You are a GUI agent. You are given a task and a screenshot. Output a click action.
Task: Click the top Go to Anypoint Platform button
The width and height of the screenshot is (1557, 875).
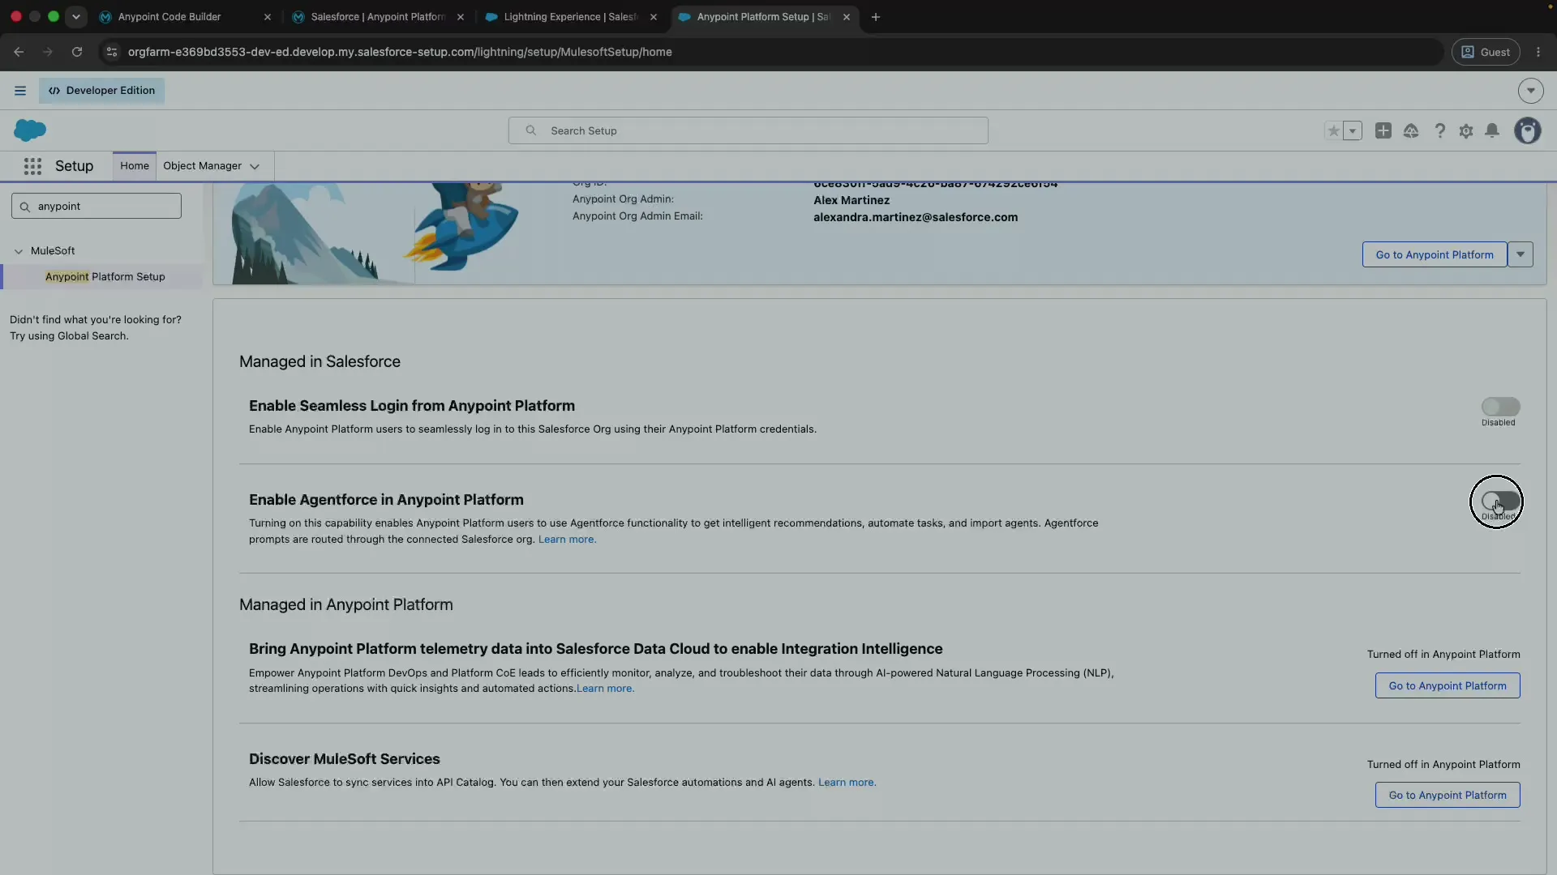coord(1434,254)
